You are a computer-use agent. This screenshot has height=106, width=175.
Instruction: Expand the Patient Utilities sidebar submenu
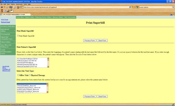coord(14,42)
